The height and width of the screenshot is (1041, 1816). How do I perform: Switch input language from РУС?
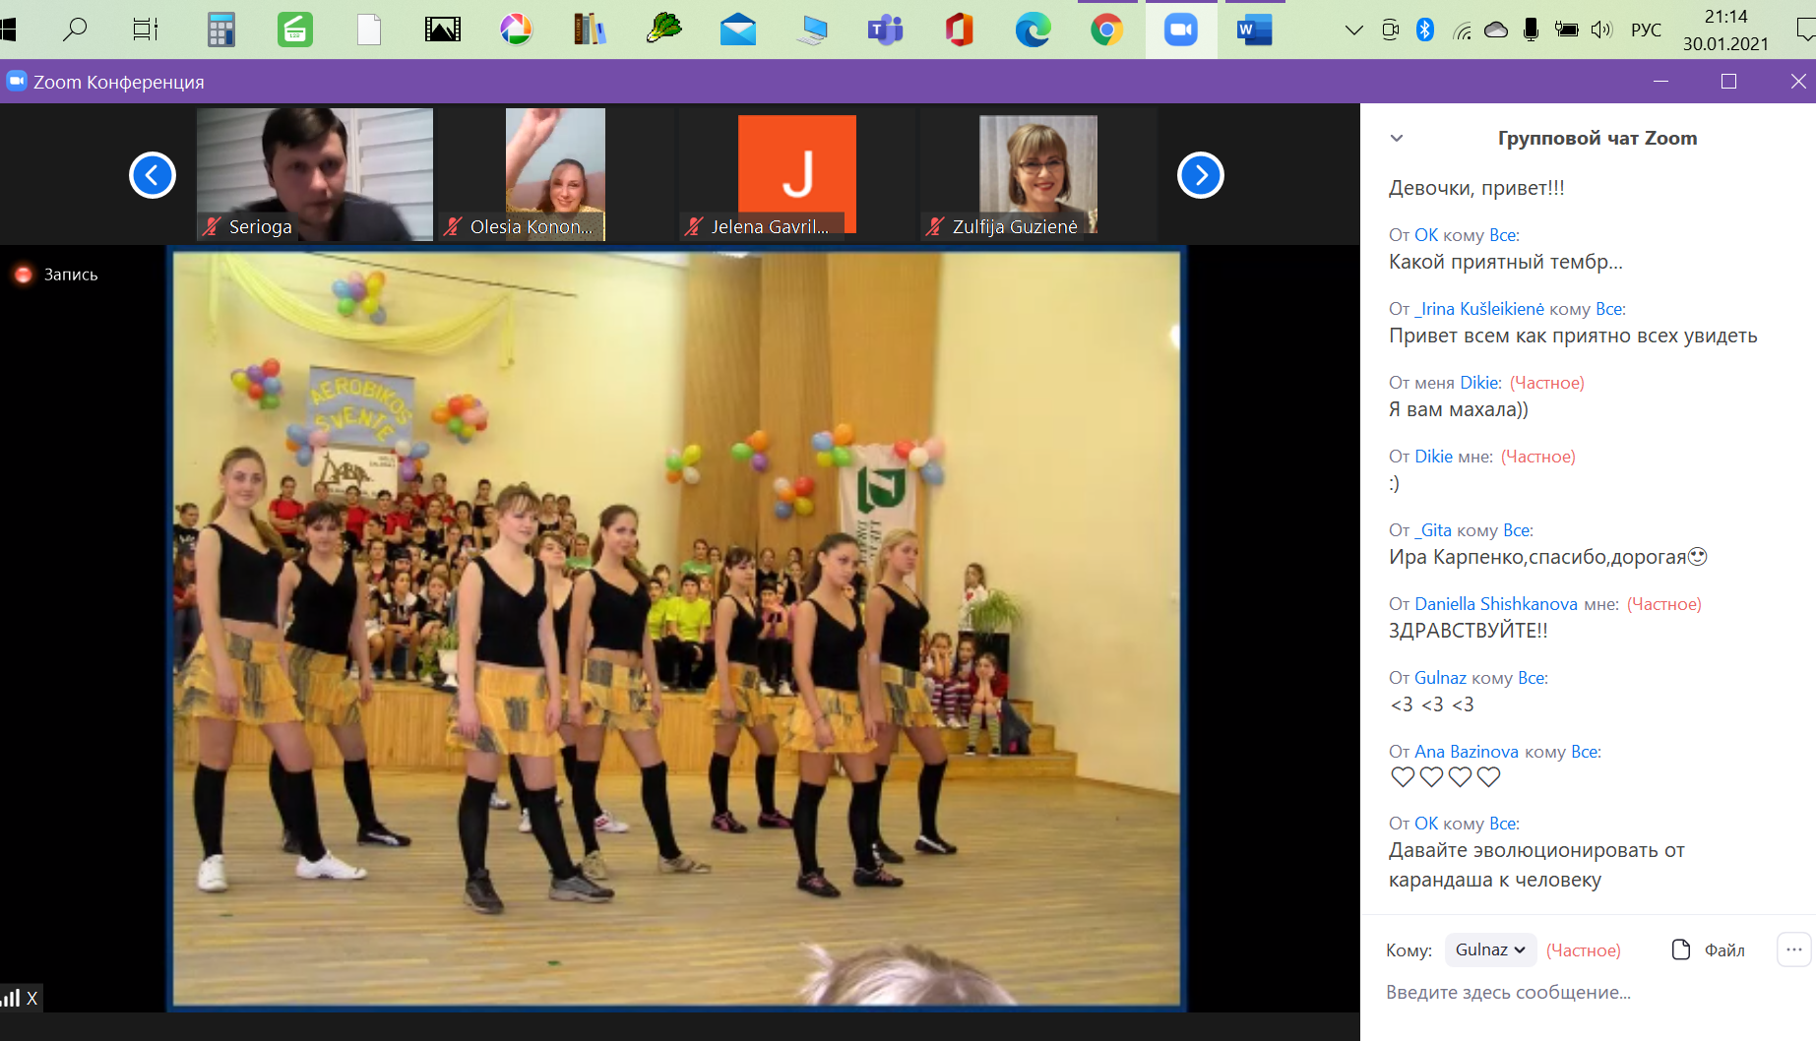click(1646, 30)
